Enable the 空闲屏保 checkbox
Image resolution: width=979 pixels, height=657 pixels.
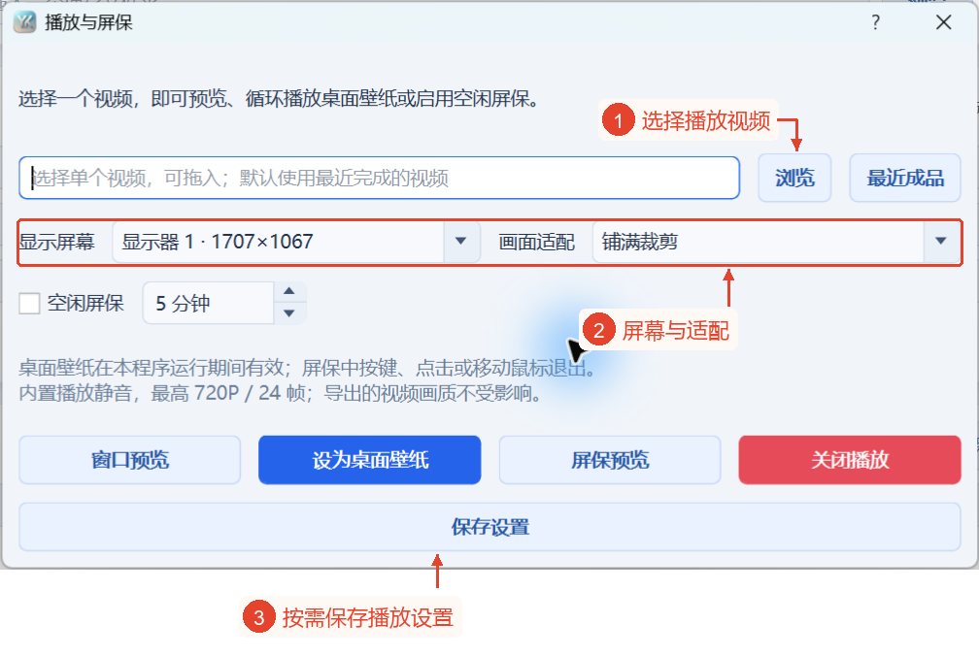point(29,304)
